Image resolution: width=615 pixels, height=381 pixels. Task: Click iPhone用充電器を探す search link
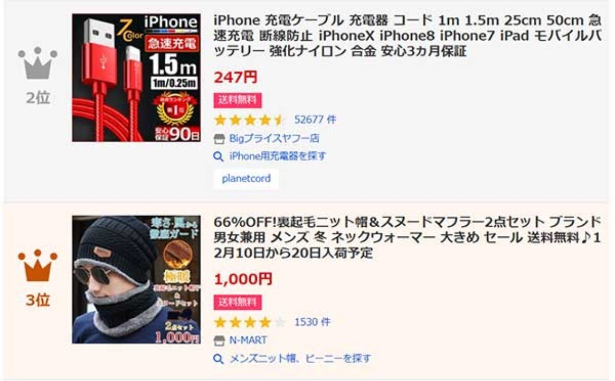[x=278, y=156]
